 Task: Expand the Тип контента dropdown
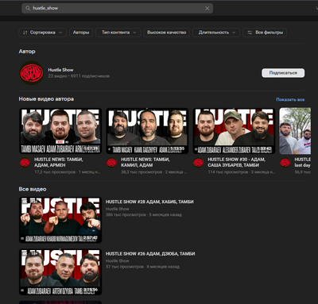(x=118, y=33)
